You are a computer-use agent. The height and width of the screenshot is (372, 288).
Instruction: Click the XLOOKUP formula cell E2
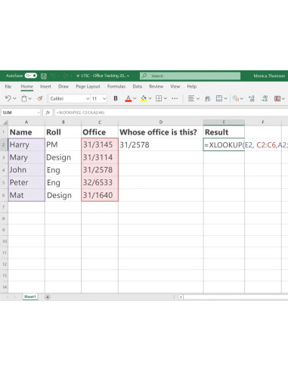coord(224,144)
